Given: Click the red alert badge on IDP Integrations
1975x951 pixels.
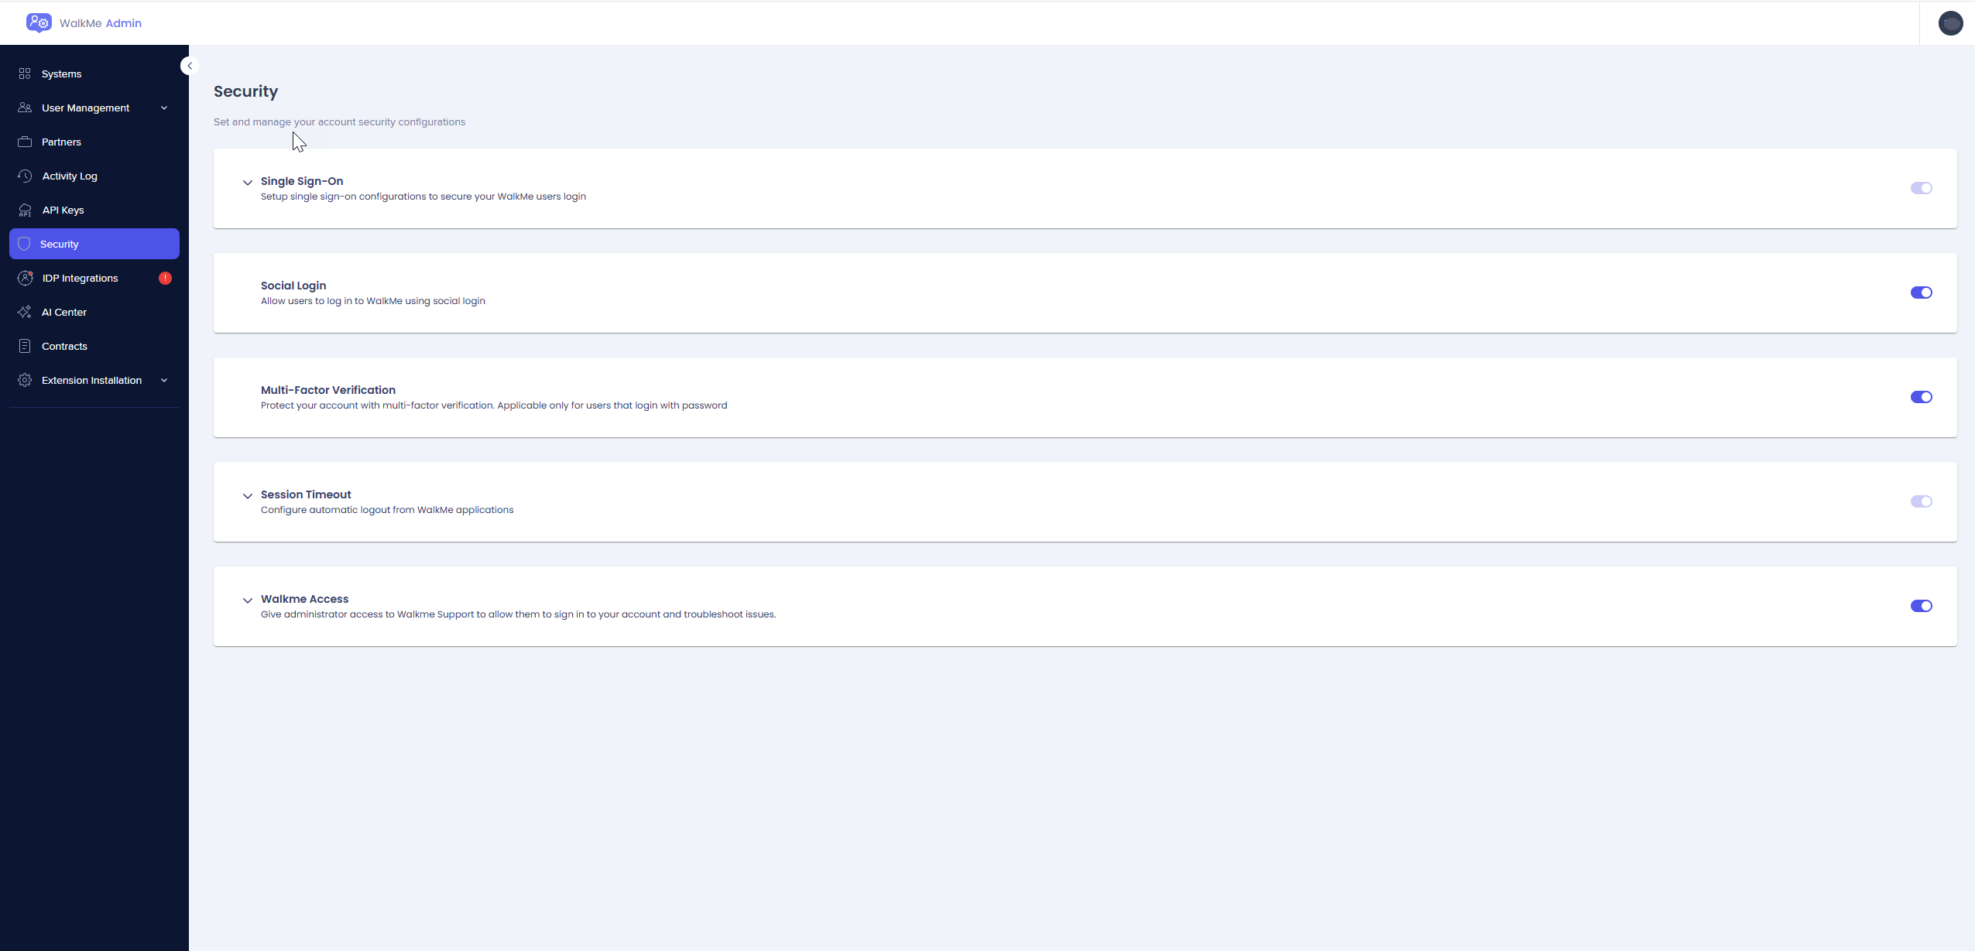Looking at the screenshot, I should [x=165, y=278].
